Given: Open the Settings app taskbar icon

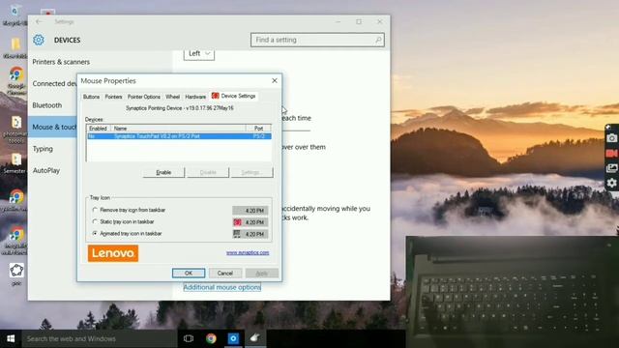Looking at the screenshot, I should (x=233, y=338).
